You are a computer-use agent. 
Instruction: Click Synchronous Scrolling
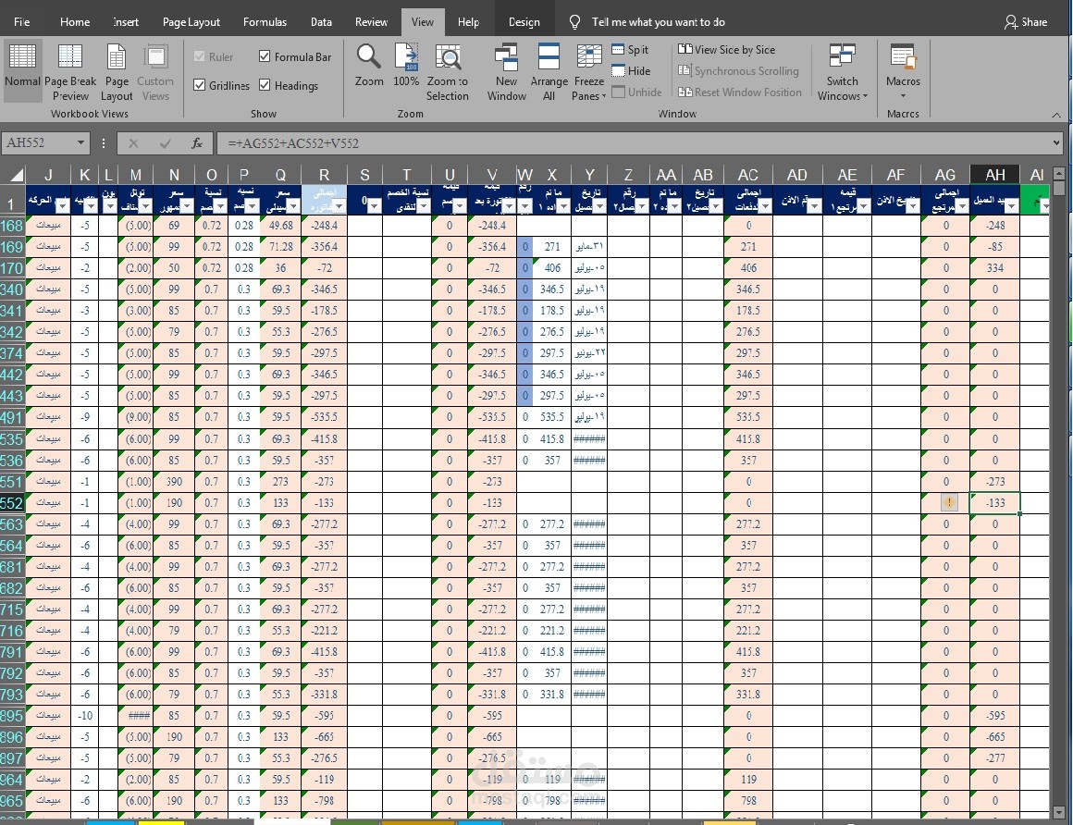(x=738, y=70)
